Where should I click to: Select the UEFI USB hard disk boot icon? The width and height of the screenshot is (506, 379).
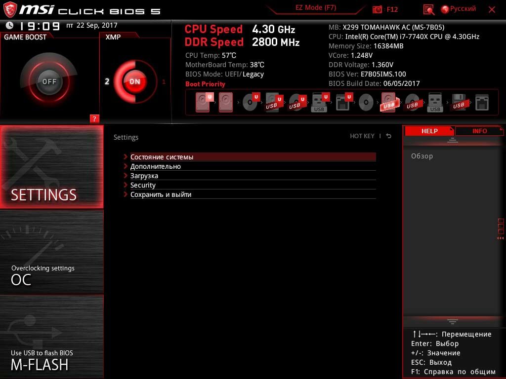(273, 103)
